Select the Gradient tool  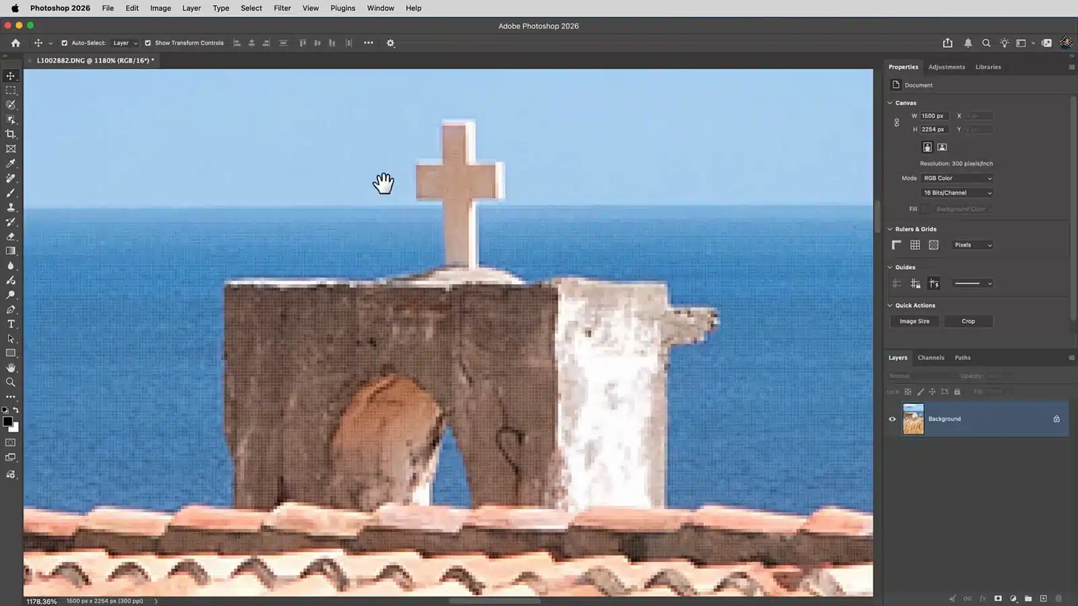point(11,251)
